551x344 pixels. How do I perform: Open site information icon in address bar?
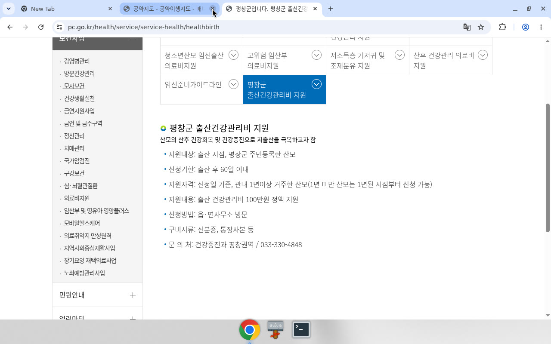[60, 27]
